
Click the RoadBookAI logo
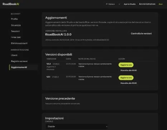pyautogui.click(x=11, y=4)
